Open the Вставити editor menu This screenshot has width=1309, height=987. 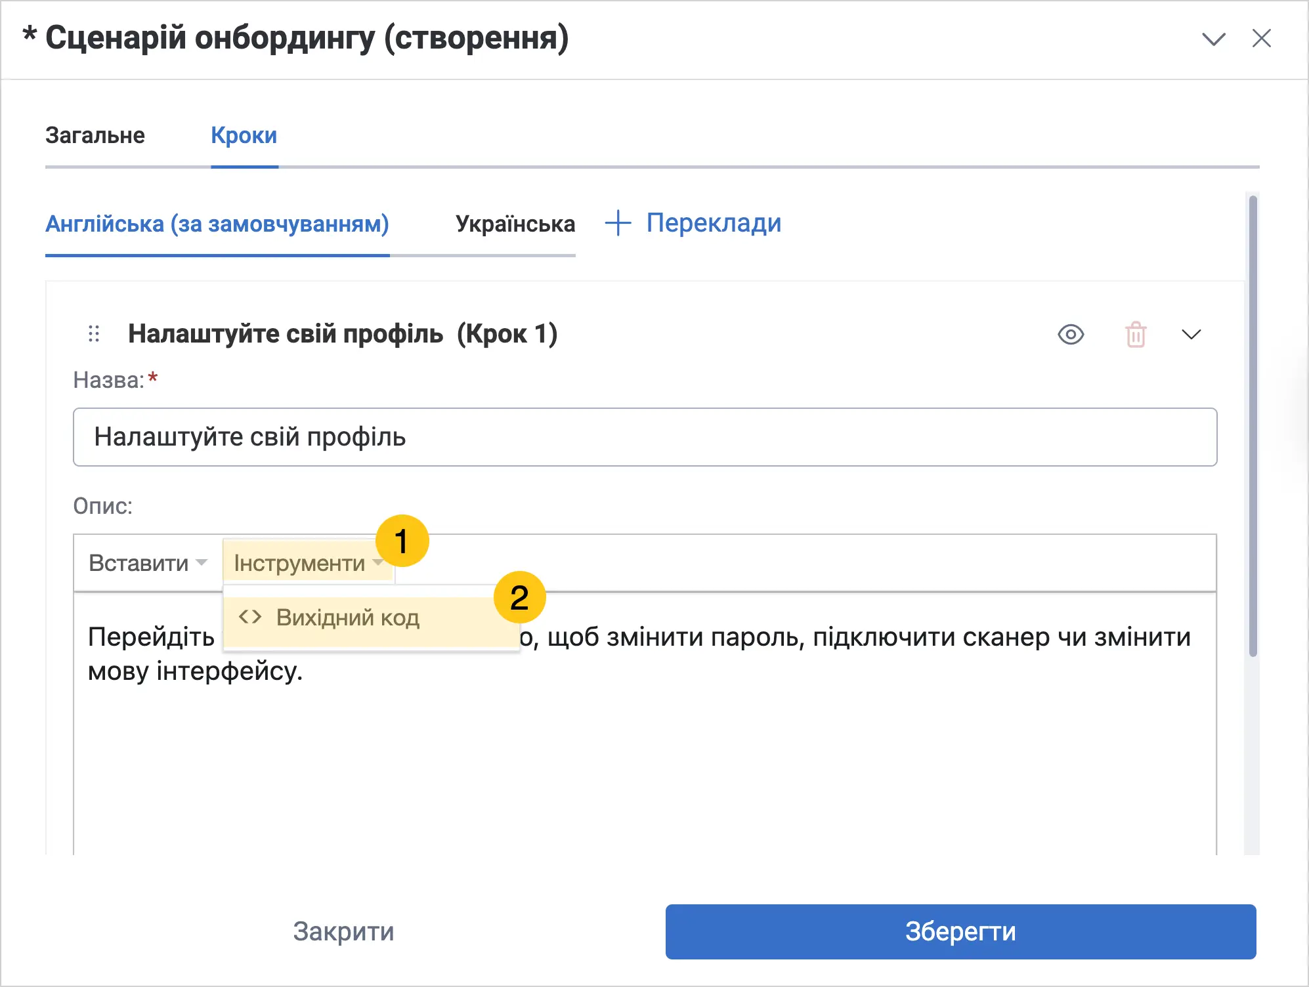[x=148, y=563]
